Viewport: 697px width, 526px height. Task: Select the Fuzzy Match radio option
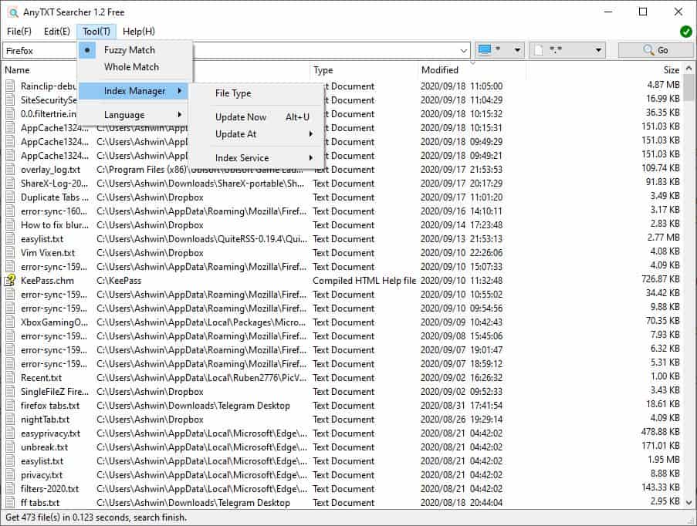click(x=134, y=50)
